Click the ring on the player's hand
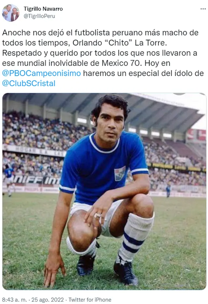 click(97, 215)
